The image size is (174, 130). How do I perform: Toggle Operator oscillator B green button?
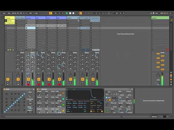pos(63,105)
